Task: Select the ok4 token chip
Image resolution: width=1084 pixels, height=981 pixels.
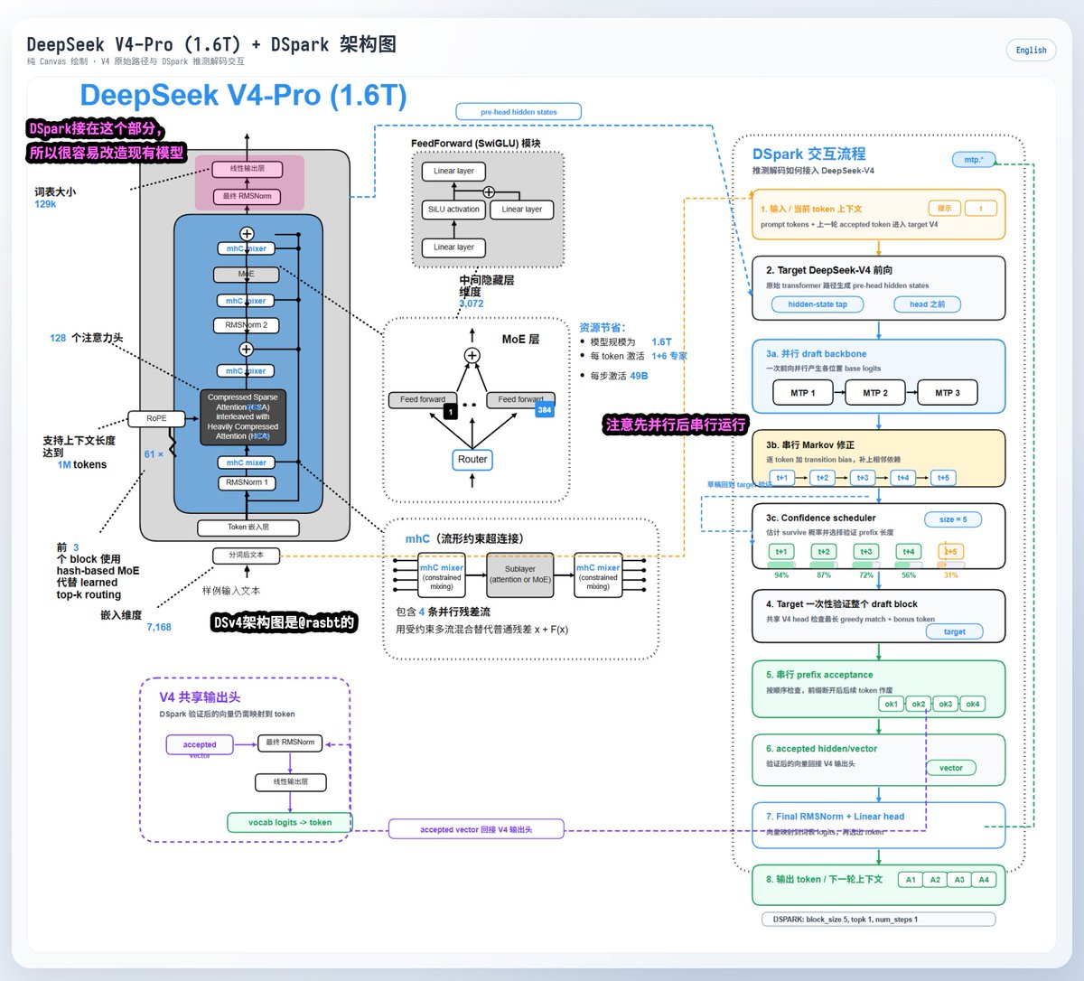Action: (x=973, y=704)
